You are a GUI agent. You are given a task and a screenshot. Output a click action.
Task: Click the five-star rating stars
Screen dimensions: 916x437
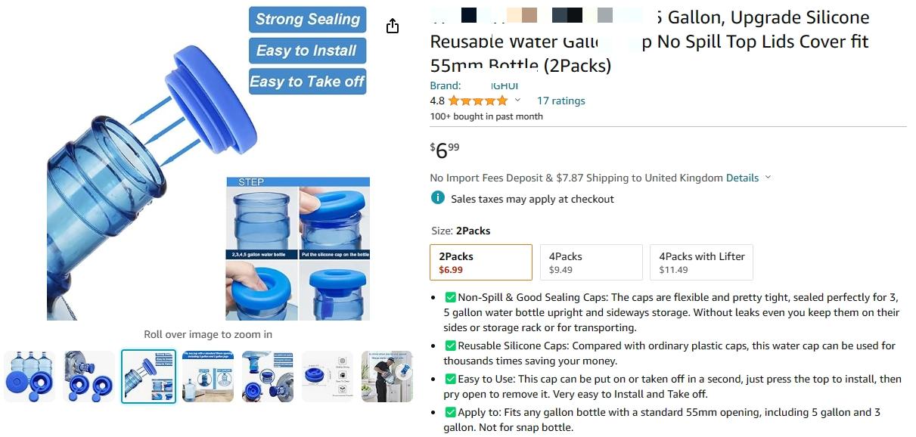pos(478,101)
